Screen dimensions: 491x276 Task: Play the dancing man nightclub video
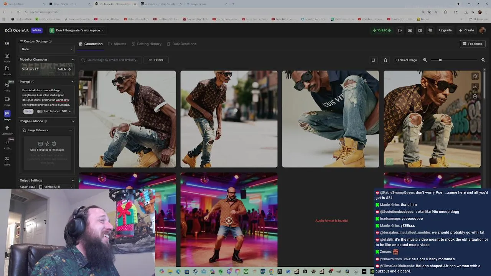coord(229,221)
